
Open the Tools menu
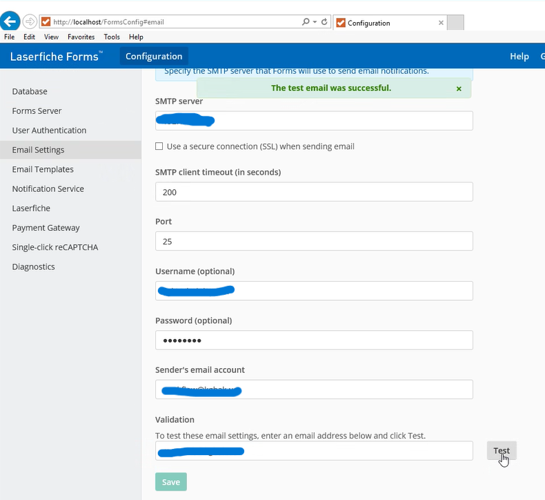coord(112,37)
